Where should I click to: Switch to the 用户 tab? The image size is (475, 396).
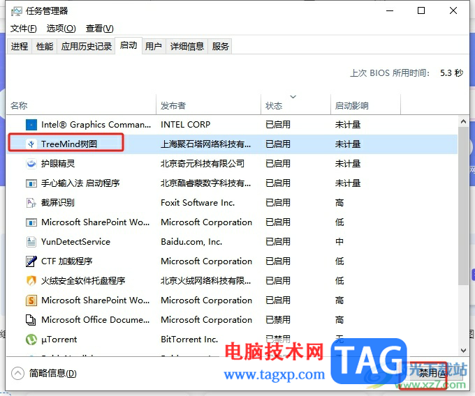tap(153, 47)
